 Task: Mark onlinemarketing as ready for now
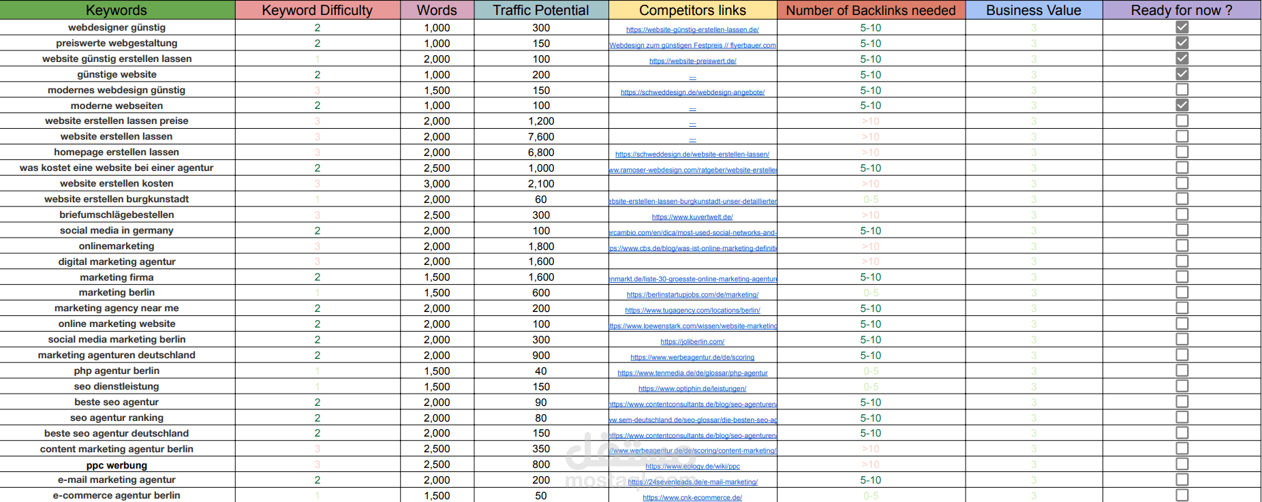coord(1182,246)
